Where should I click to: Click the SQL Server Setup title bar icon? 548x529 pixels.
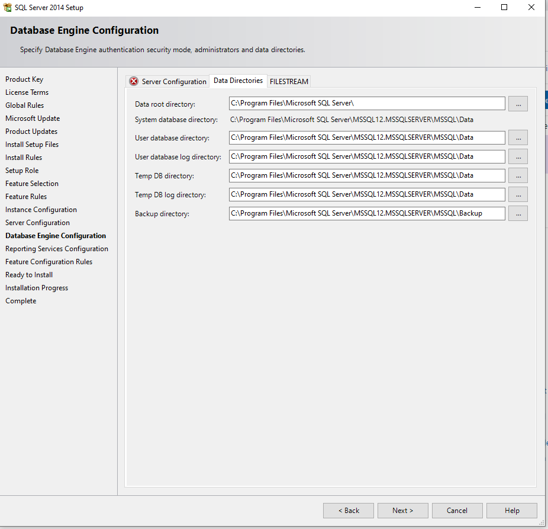point(7,7)
